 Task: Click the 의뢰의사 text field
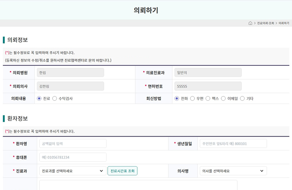tap(70, 86)
